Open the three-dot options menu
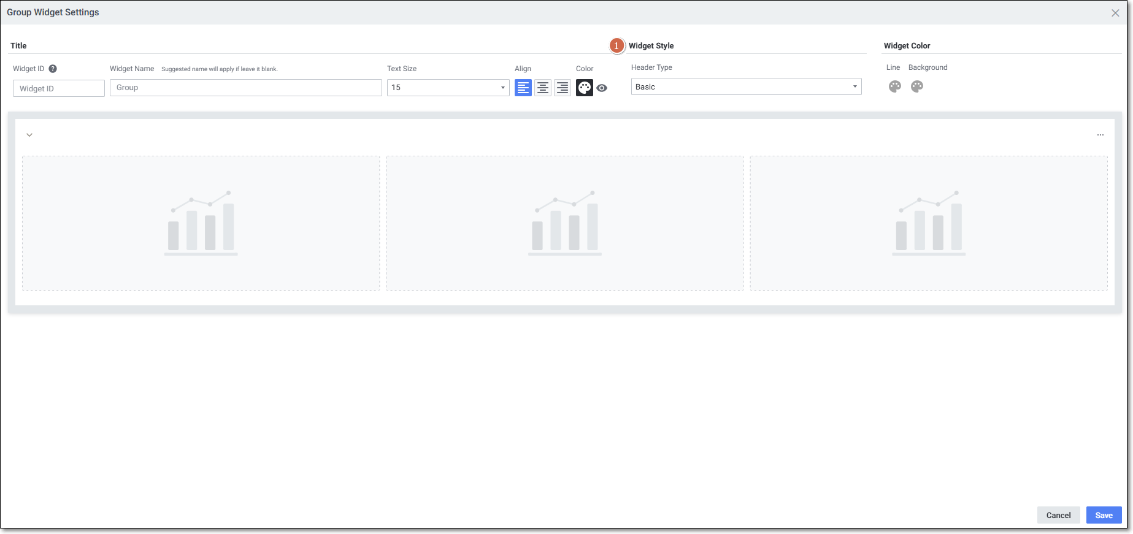 click(x=1100, y=135)
